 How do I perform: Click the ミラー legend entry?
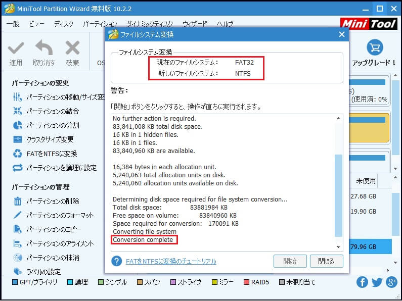(x=222, y=282)
